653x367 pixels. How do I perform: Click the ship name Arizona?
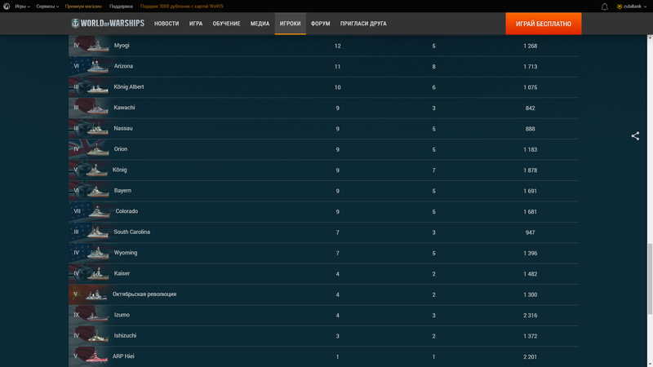coord(123,66)
